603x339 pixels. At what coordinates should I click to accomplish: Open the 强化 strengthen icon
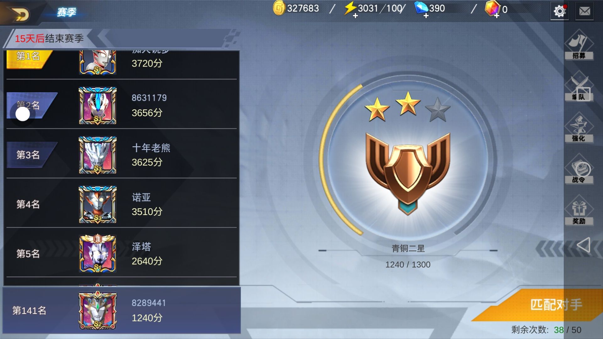579,127
